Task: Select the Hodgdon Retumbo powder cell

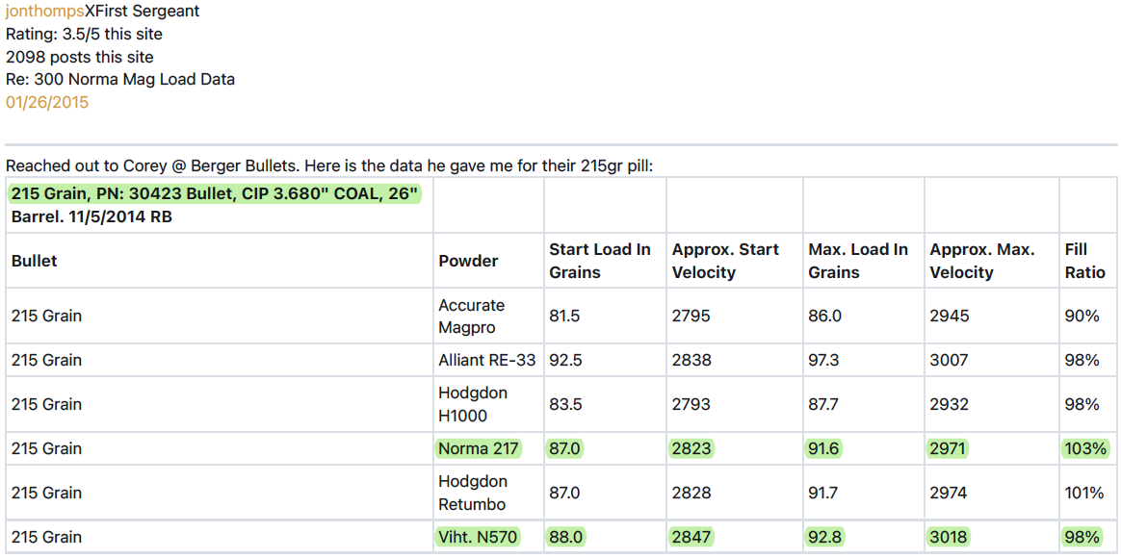Action: click(x=473, y=493)
